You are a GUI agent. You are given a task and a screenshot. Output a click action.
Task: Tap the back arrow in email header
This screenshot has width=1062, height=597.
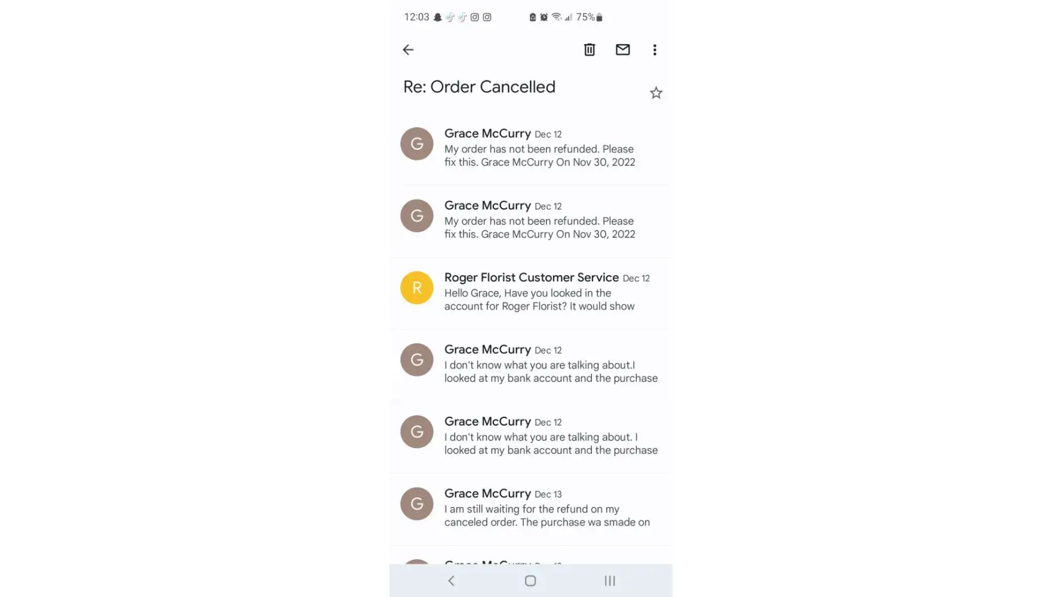click(408, 50)
